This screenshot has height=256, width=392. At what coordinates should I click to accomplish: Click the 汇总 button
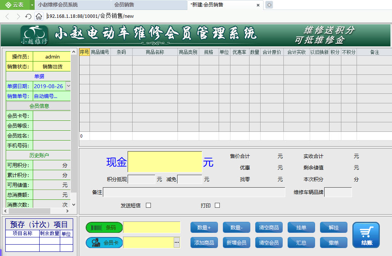click(x=301, y=243)
